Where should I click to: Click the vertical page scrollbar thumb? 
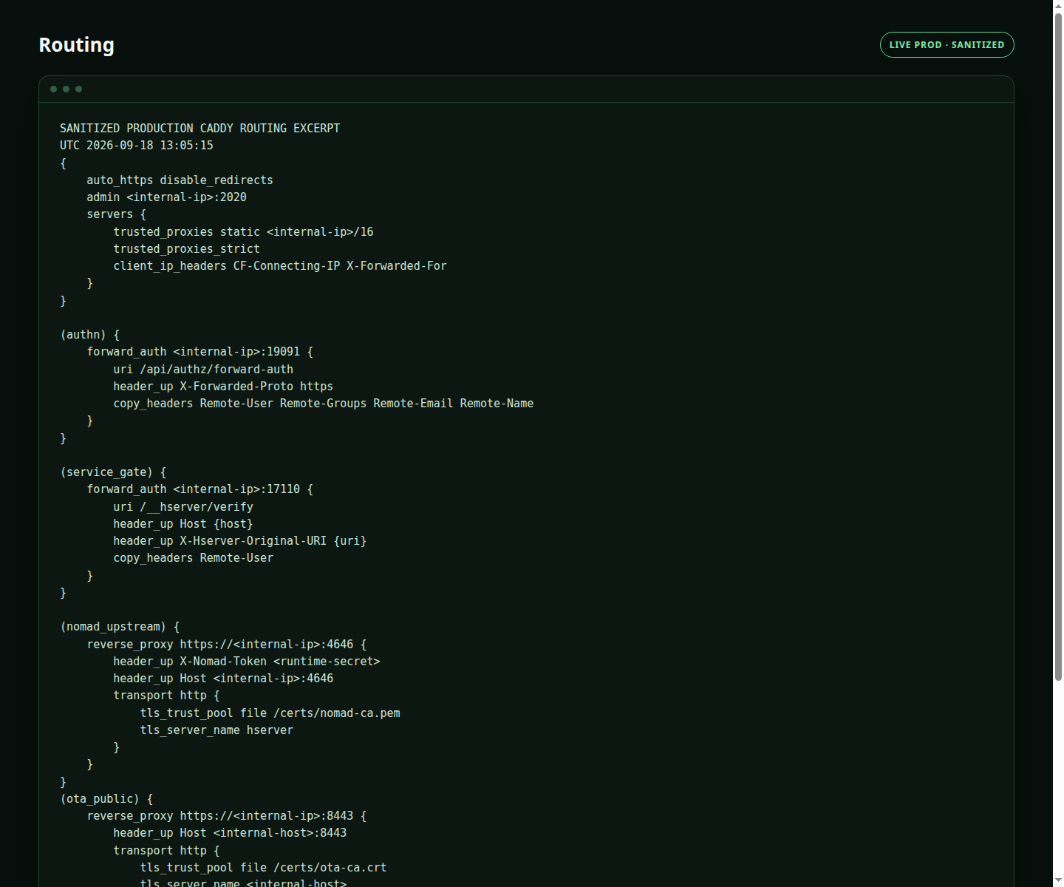tap(1058, 347)
